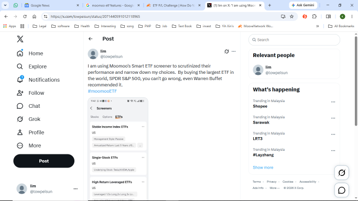
Task: Open account menu dots beside lim at bottom
Action: tap(75, 188)
